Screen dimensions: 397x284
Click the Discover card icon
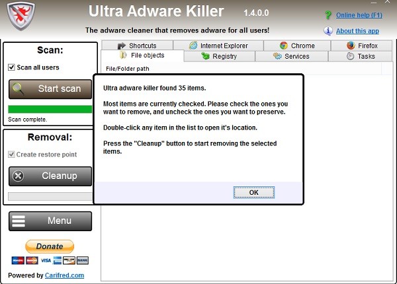(x=69, y=260)
